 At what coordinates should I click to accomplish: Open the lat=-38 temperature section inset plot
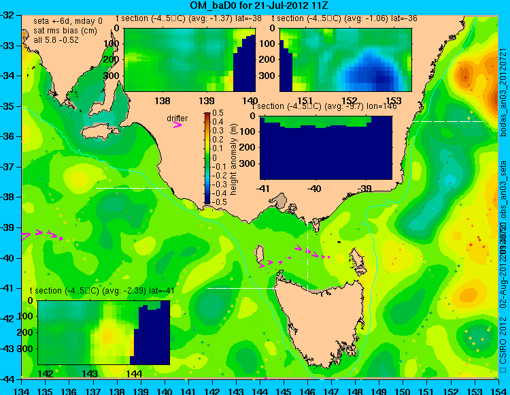[190, 60]
